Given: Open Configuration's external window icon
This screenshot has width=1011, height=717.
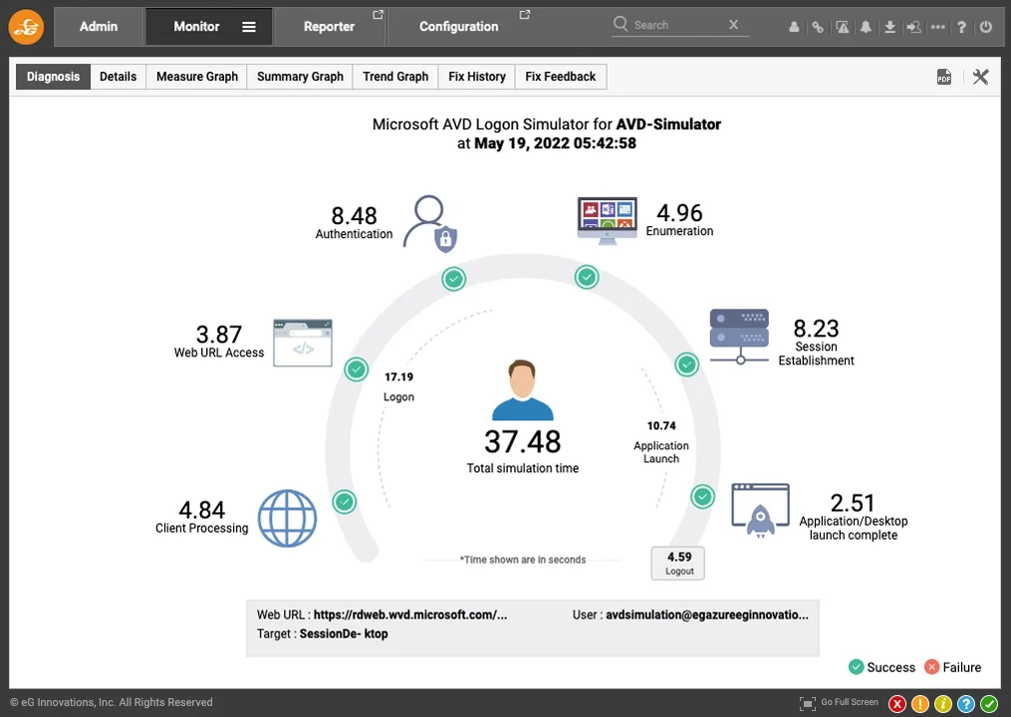Looking at the screenshot, I should click(x=525, y=14).
